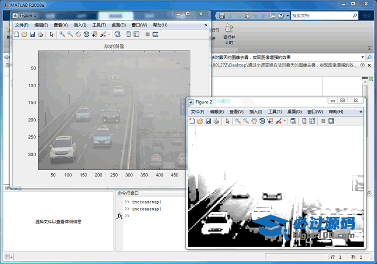Screen dimensions: 377x264
Task: Toggle Insert Colorbar in Figure 1 toolbar
Action: [x=128, y=34]
